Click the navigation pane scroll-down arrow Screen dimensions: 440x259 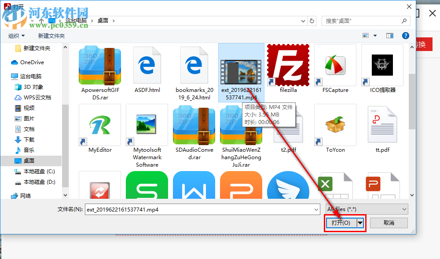pos(65,195)
